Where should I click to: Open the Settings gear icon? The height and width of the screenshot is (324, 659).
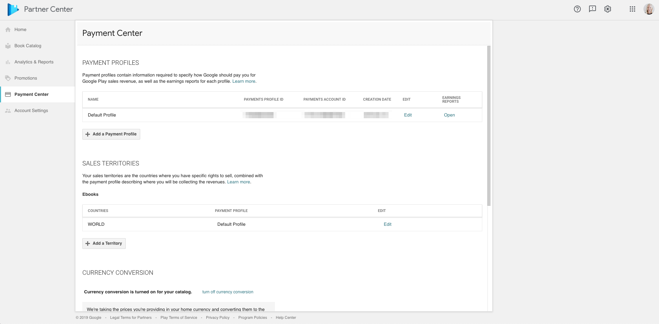608,9
